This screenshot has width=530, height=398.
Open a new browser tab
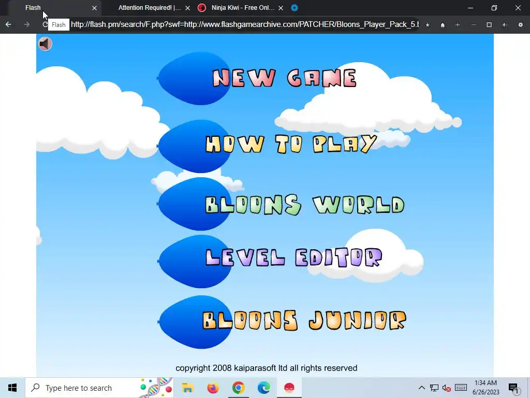coord(295,8)
